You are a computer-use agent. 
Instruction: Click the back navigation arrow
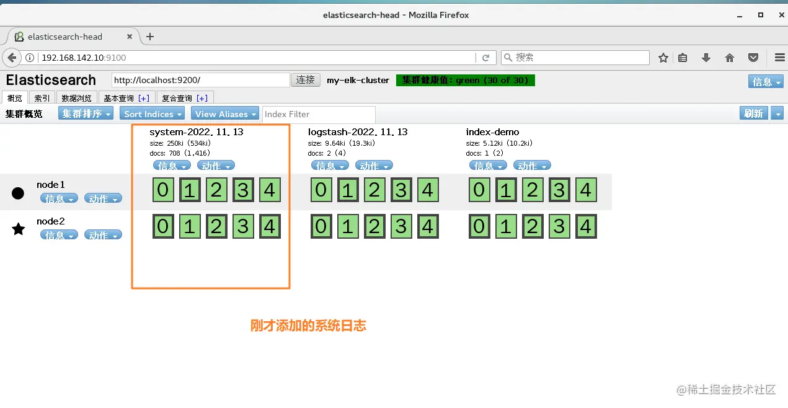point(11,57)
